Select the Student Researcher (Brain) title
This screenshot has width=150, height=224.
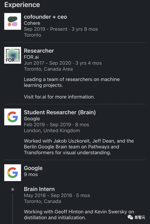coord(60,112)
